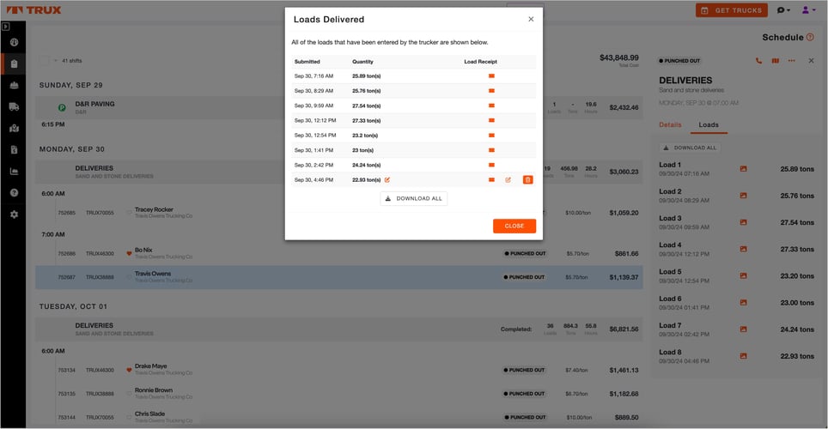Open trucks icon in sidebar
The width and height of the screenshot is (828, 429).
(15, 106)
